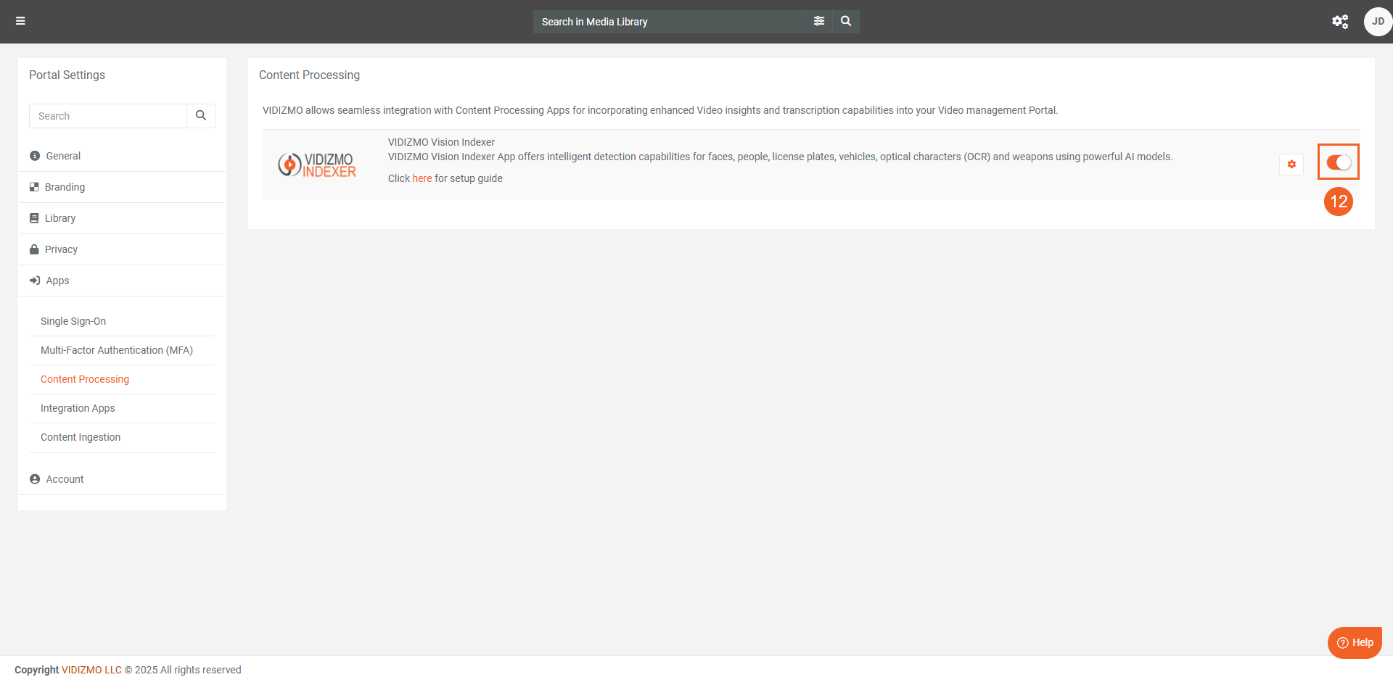Click the orange Help button
Image resolution: width=1393 pixels, height=685 pixels.
click(x=1355, y=642)
